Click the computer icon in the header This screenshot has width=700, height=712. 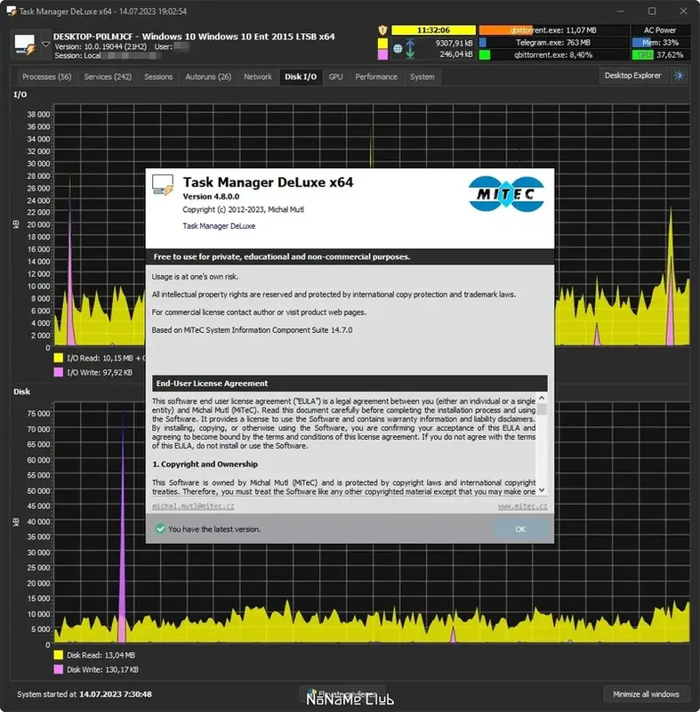pos(25,44)
